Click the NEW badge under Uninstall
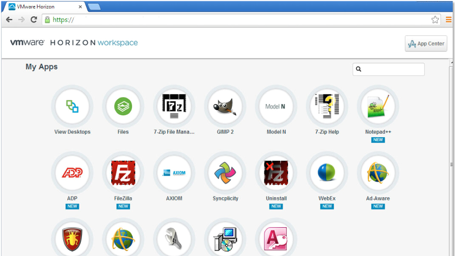This screenshot has height=256, width=455. [x=276, y=206]
